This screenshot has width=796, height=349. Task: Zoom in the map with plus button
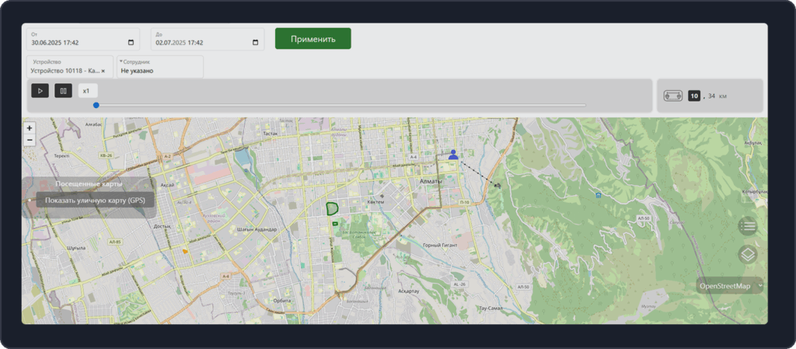pyautogui.click(x=30, y=127)
